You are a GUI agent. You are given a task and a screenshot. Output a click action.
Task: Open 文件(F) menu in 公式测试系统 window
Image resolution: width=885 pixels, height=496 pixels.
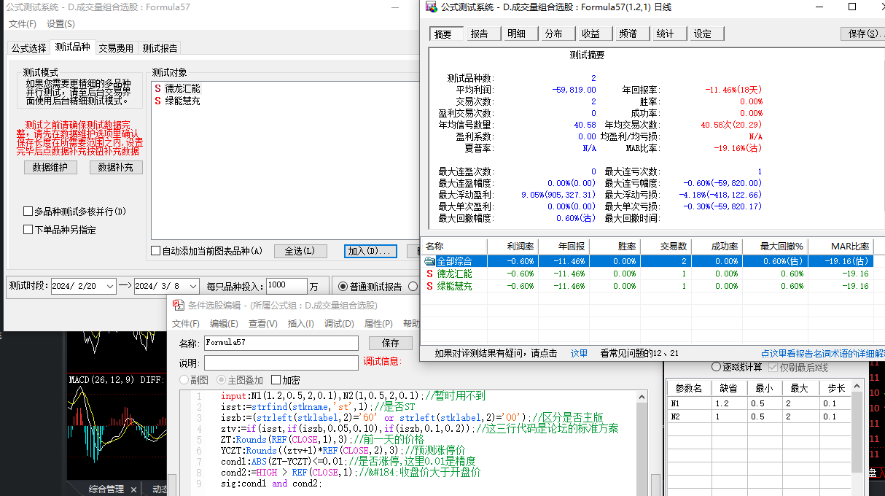coord(23,23)
